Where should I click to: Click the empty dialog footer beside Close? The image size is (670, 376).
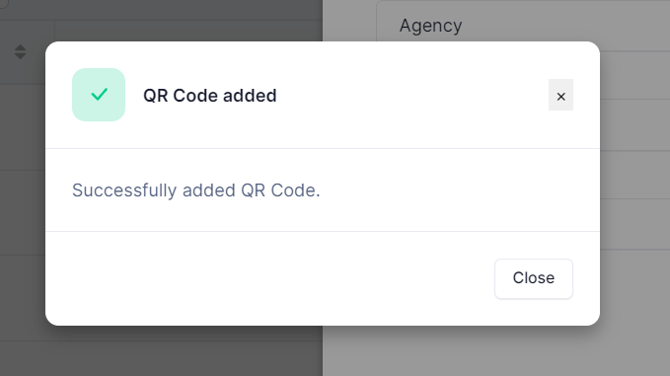[270, 278]
